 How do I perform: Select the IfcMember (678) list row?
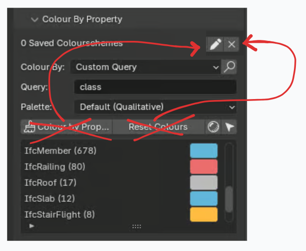pyautogui.click(x=106, y=151)
